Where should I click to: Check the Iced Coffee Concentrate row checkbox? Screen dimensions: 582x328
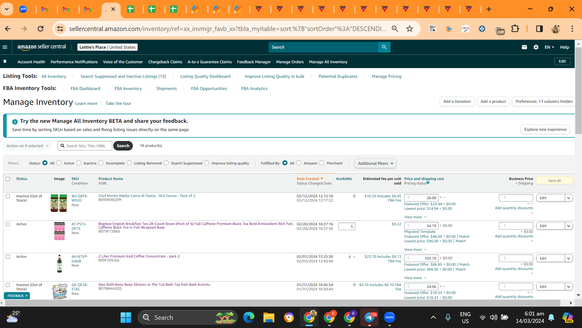pyautogui.click(x=8, y=257)
